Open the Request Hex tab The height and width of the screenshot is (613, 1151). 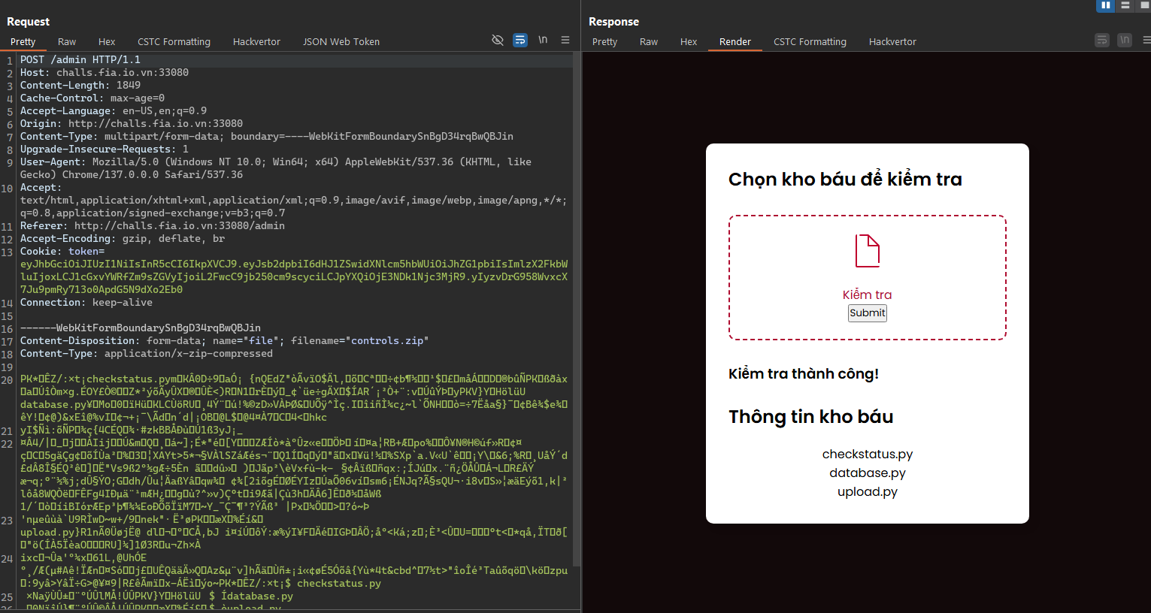pyautogui.click(x=107, y=41)
